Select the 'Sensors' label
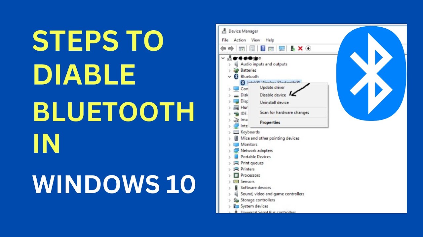This screenshot has width=423, height=237. [x=248, y=181]
